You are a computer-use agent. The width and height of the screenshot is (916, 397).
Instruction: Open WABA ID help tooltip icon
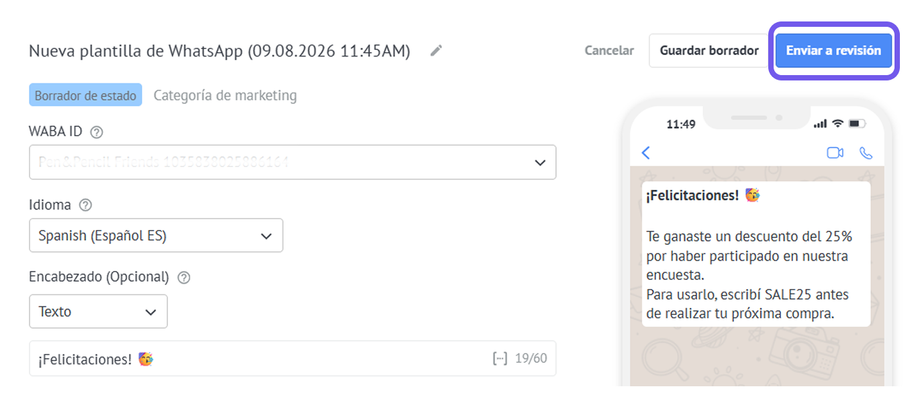coord(97,132)
